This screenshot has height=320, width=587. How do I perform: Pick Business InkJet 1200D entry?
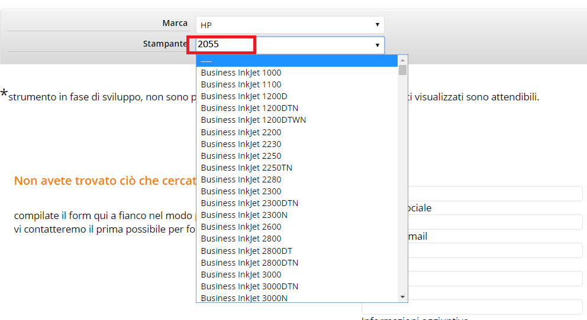[x=244, y=96]
